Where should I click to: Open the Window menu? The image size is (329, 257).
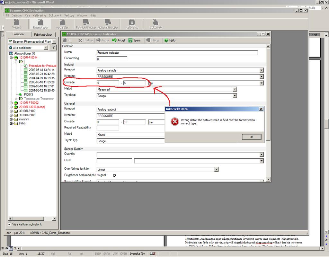[x=82, y=15]
